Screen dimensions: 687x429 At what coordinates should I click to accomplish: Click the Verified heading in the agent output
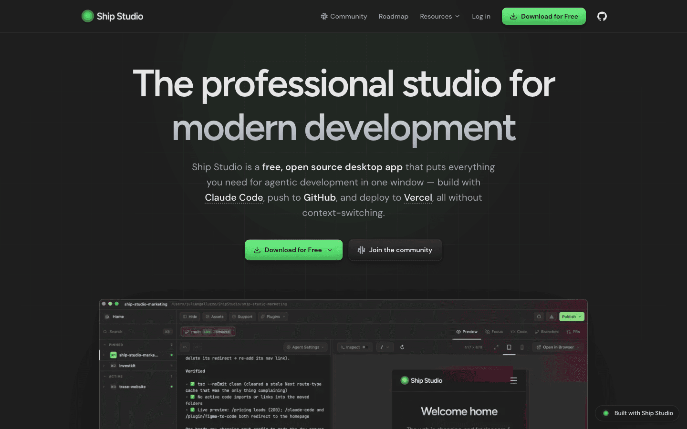click(195, 371)
